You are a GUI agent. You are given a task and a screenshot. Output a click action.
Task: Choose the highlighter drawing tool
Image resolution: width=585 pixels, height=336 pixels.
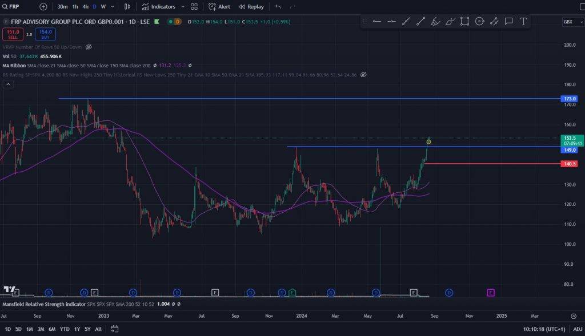[x=435, y=22]
